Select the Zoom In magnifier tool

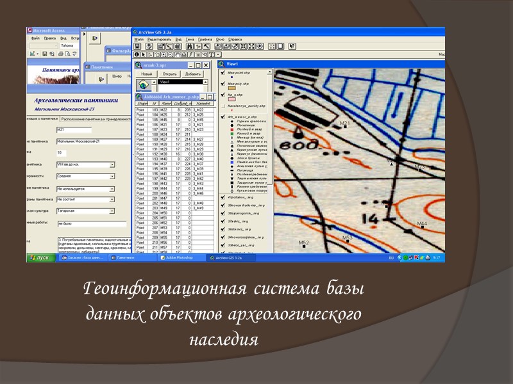coord(164,54)
